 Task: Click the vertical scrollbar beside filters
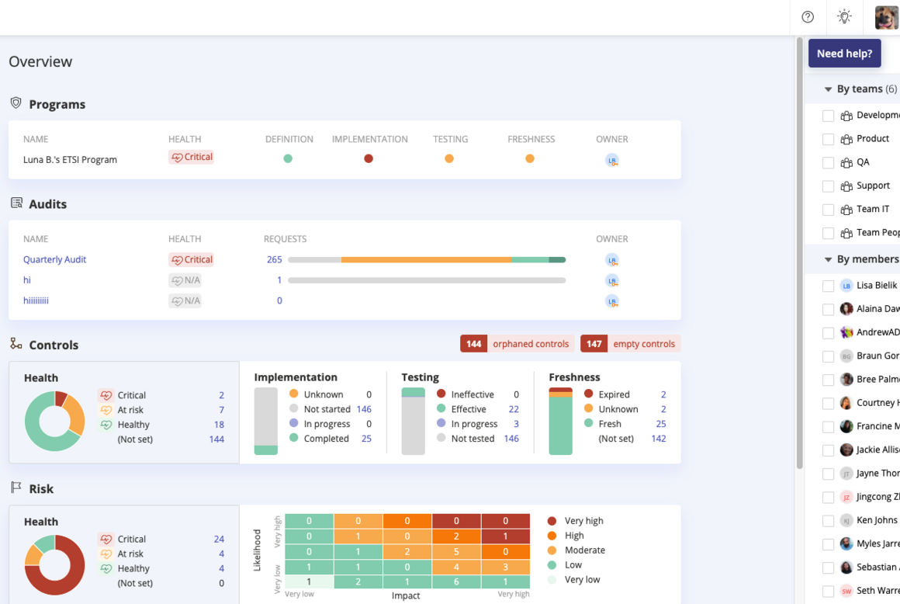pyautogui.click(x=799, y=252)
